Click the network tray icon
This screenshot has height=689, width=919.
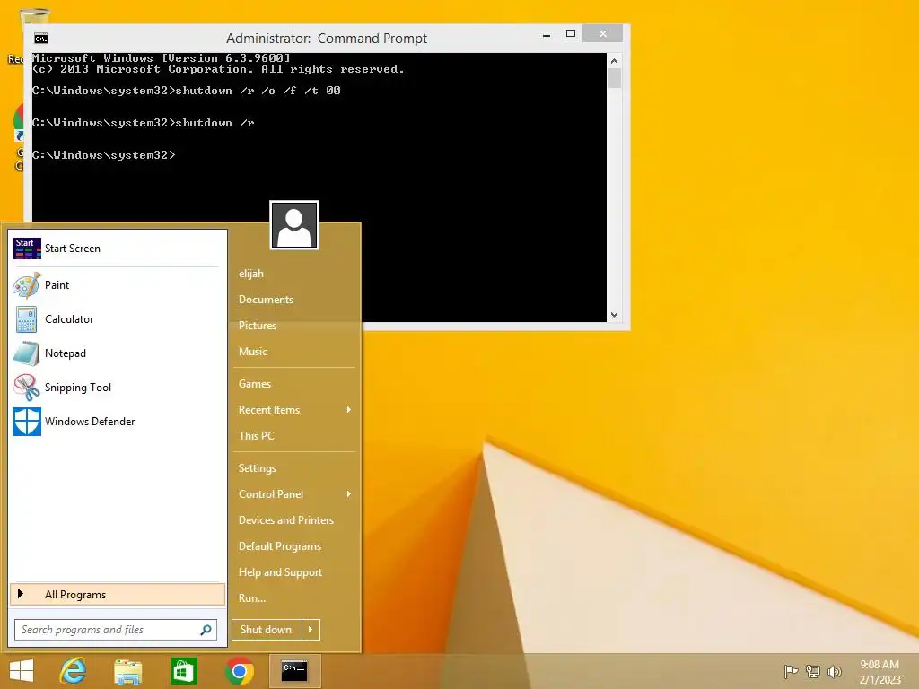coord(813,671)
